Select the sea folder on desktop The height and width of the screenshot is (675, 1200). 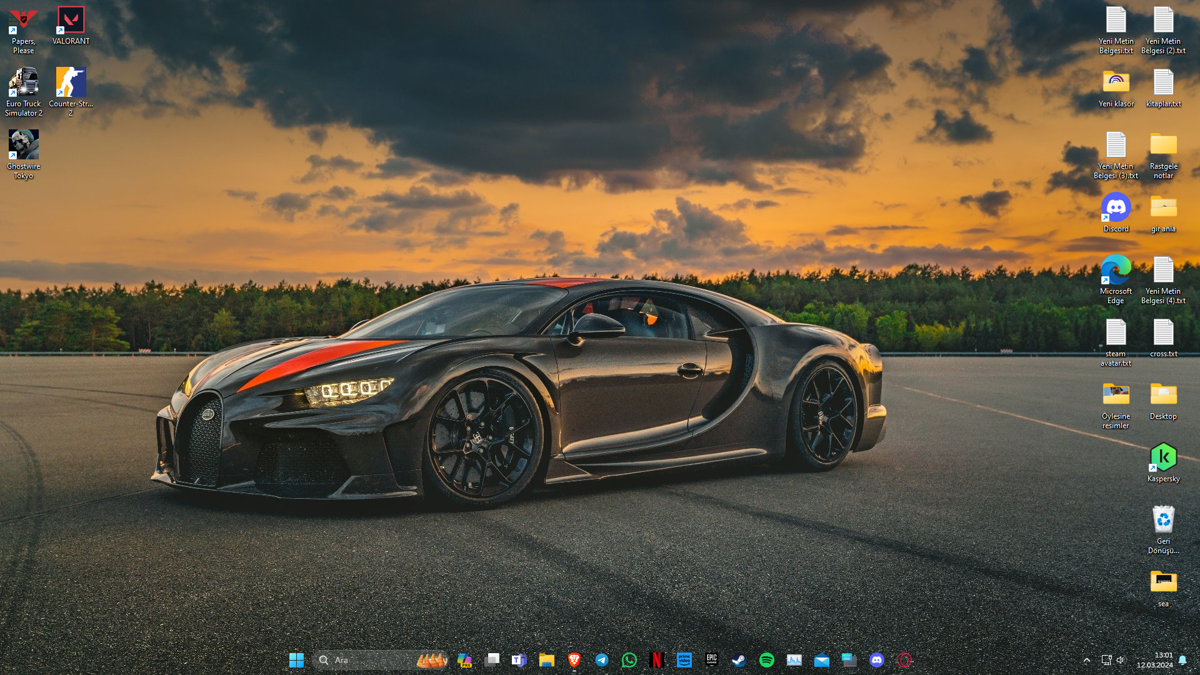tap(1163, 588)
